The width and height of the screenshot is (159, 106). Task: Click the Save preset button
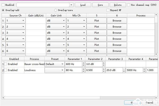tap(100, 5)
